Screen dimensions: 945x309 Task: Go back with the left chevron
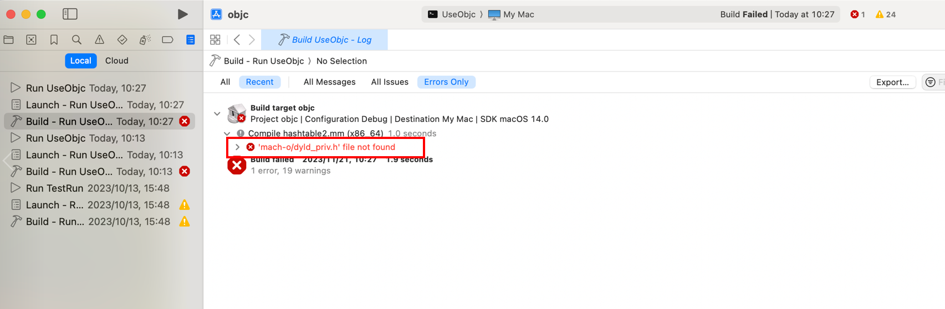[237, 39]
